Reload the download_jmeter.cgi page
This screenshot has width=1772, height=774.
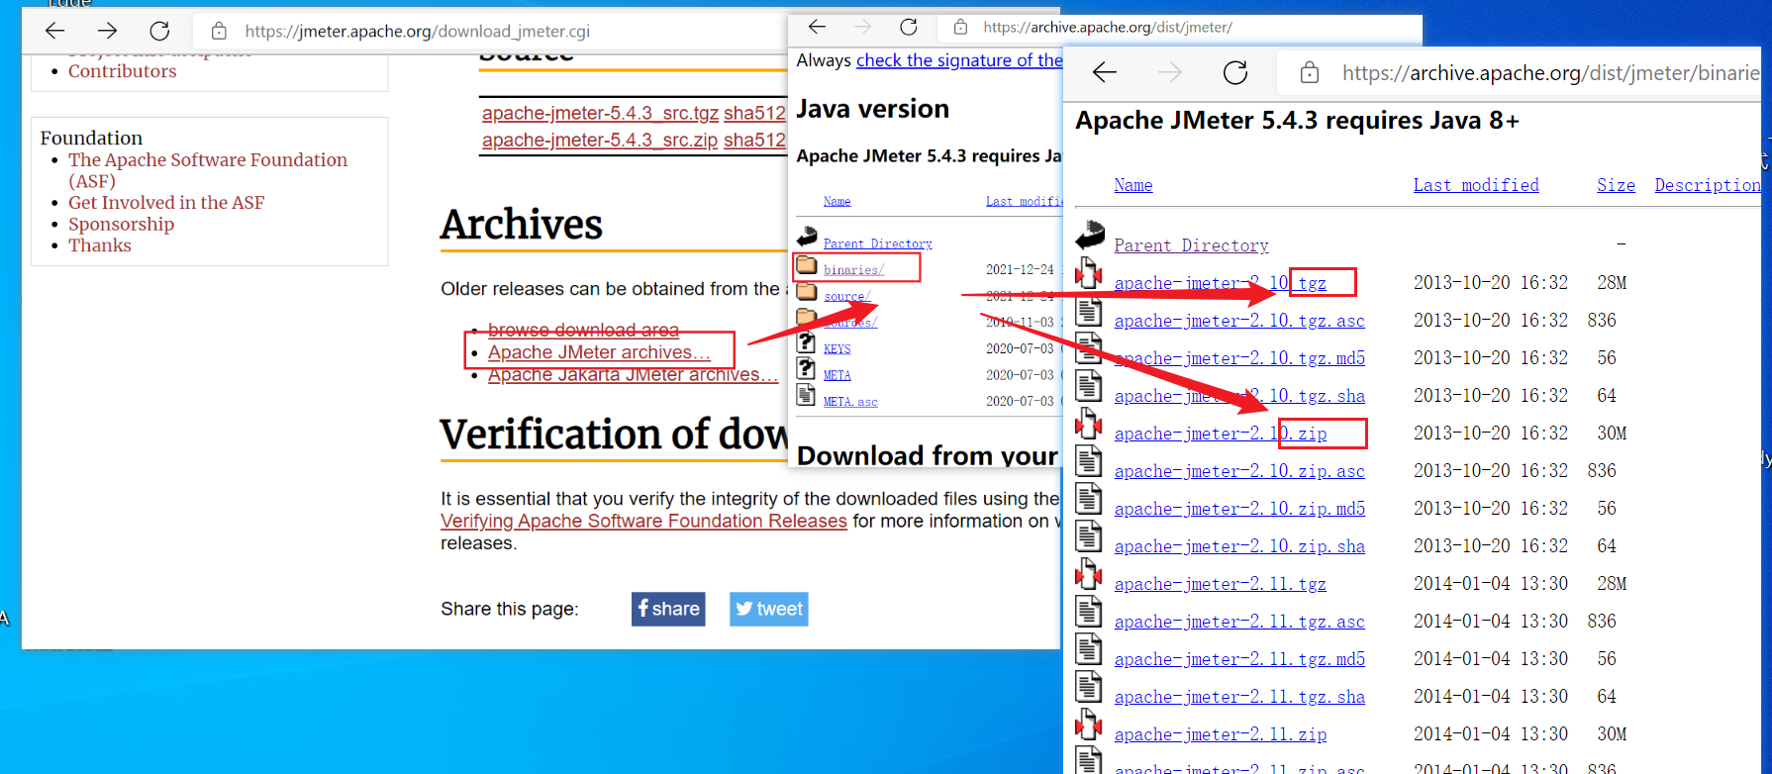click(159, 31)
